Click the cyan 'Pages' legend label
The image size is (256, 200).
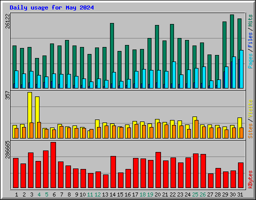250,61
